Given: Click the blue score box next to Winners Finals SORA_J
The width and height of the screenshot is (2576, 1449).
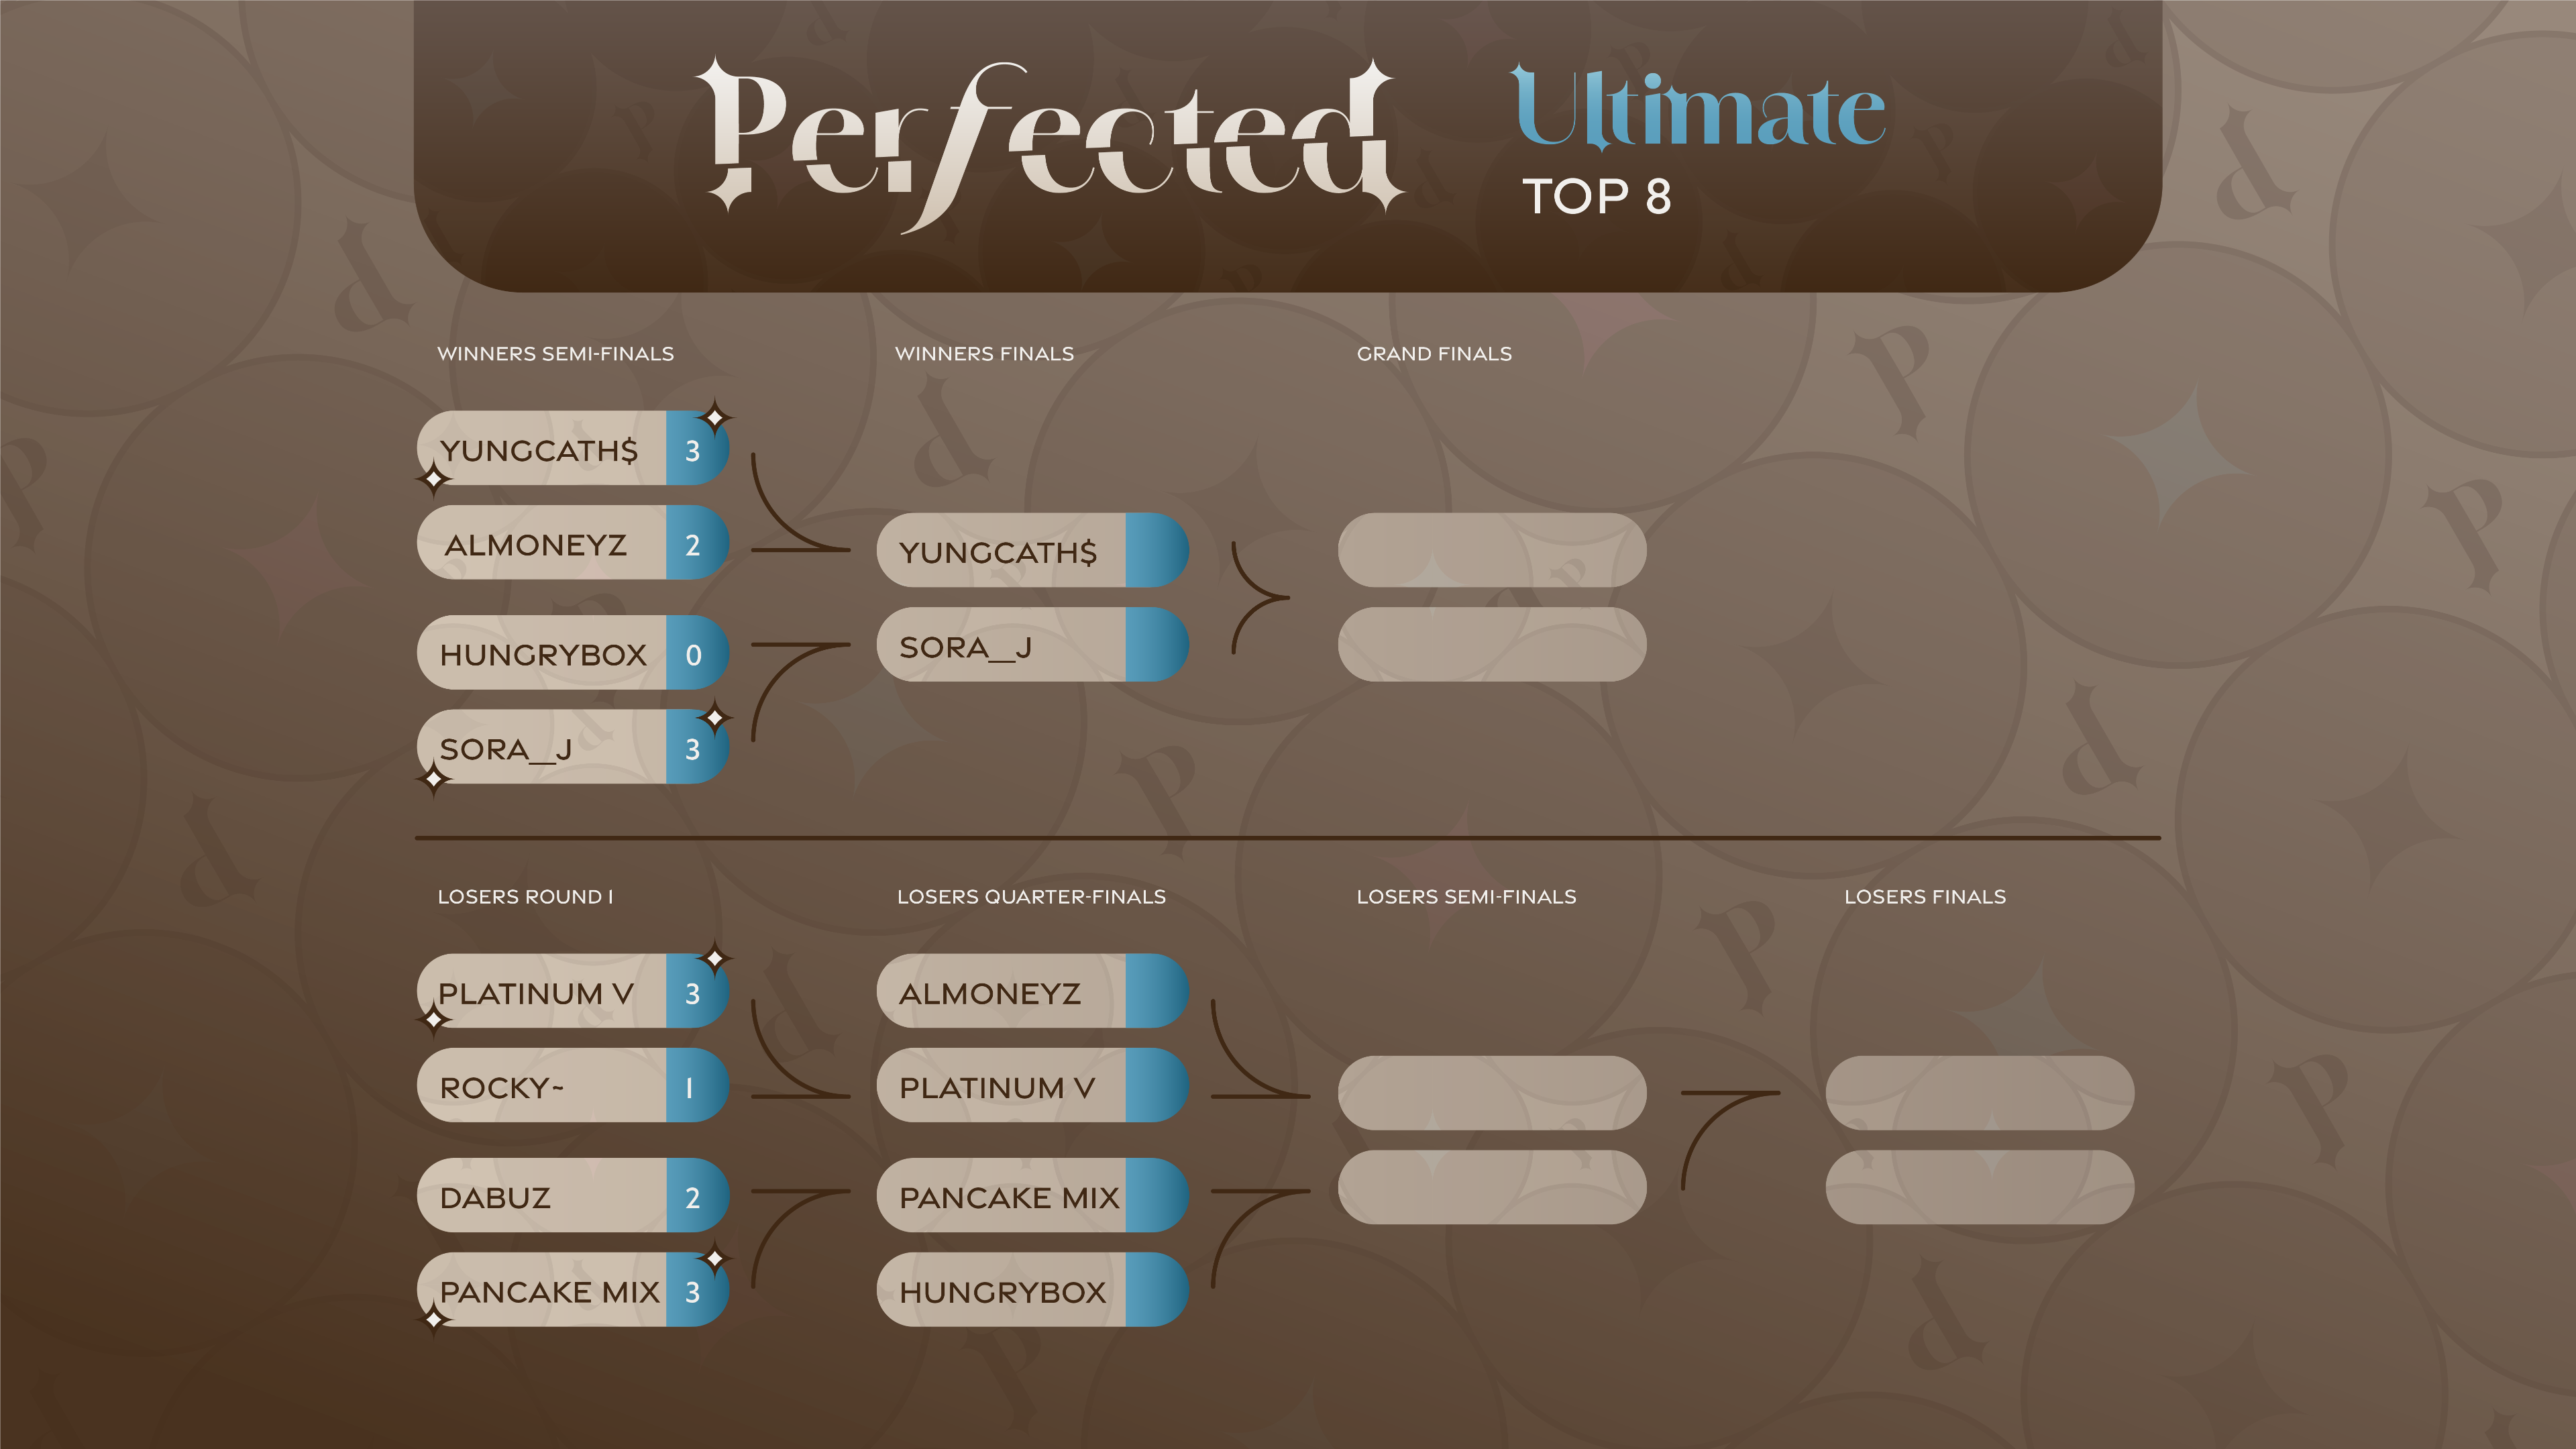Looking at the screenshot, I should pos(1156,645).
